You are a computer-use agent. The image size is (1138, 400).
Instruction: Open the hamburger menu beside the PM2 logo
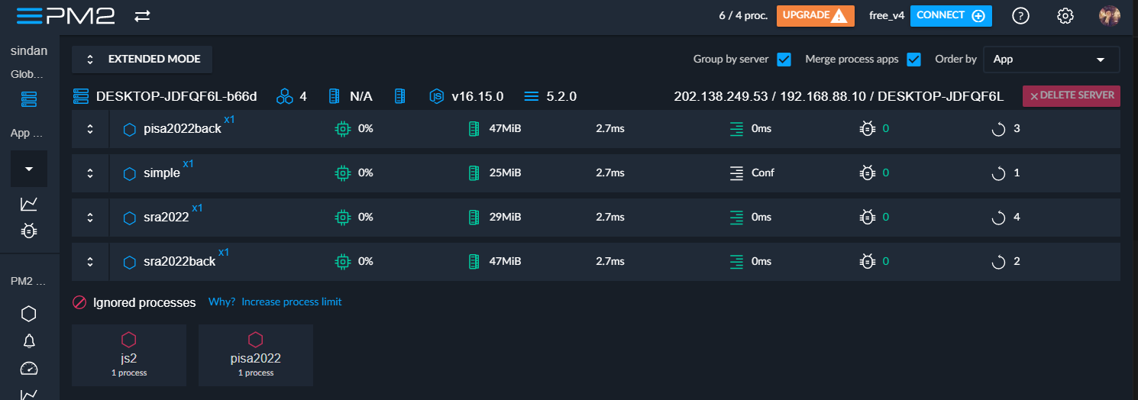click(x=29, y=16)
